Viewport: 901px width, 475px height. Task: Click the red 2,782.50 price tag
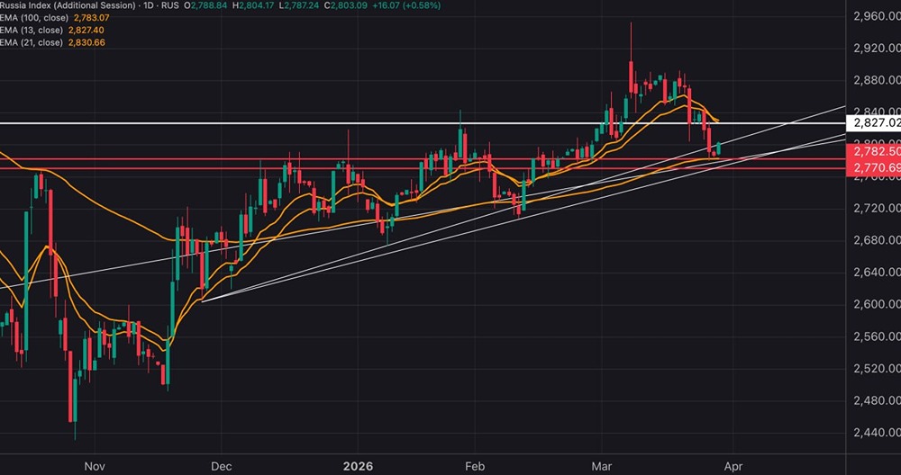873,151
